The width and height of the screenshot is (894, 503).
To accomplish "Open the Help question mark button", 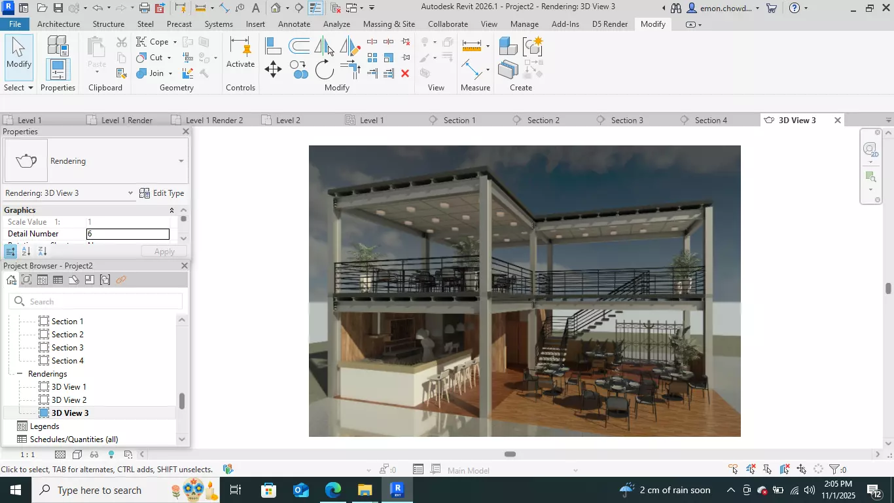I will click(794, 8).
